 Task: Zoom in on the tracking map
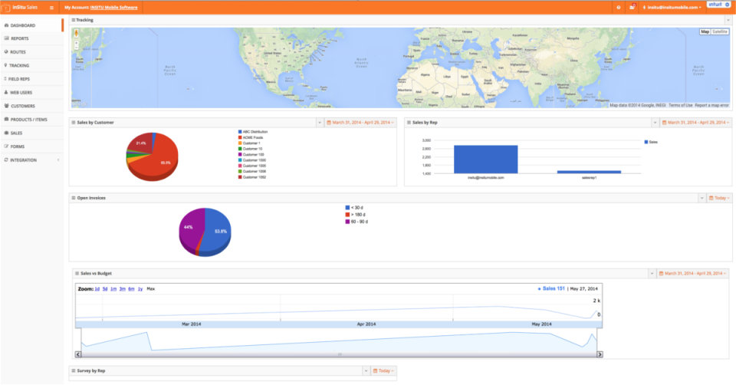[x=77, y=43]
